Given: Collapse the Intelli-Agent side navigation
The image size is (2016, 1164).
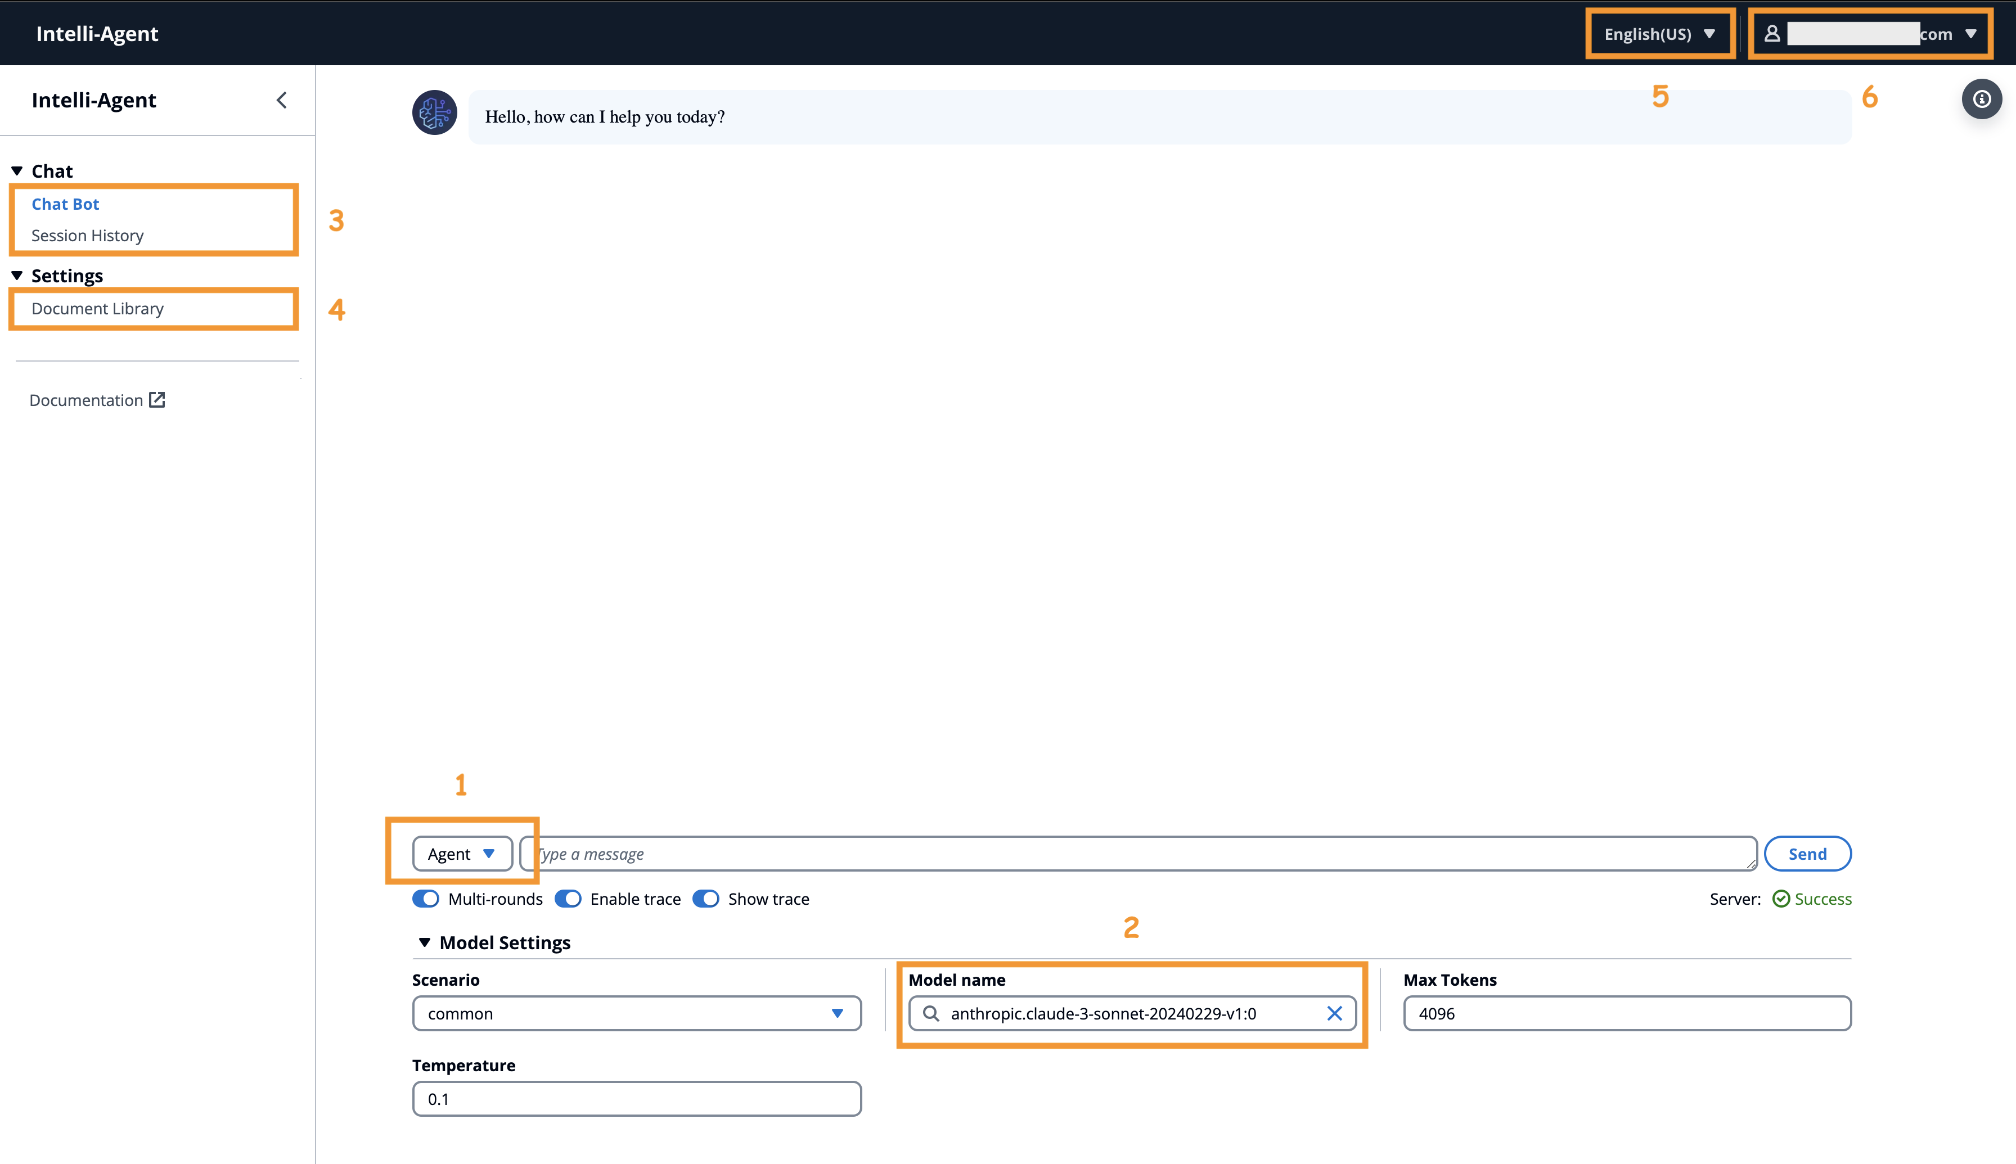Looking at the screenshot, I should click(281, 100).
